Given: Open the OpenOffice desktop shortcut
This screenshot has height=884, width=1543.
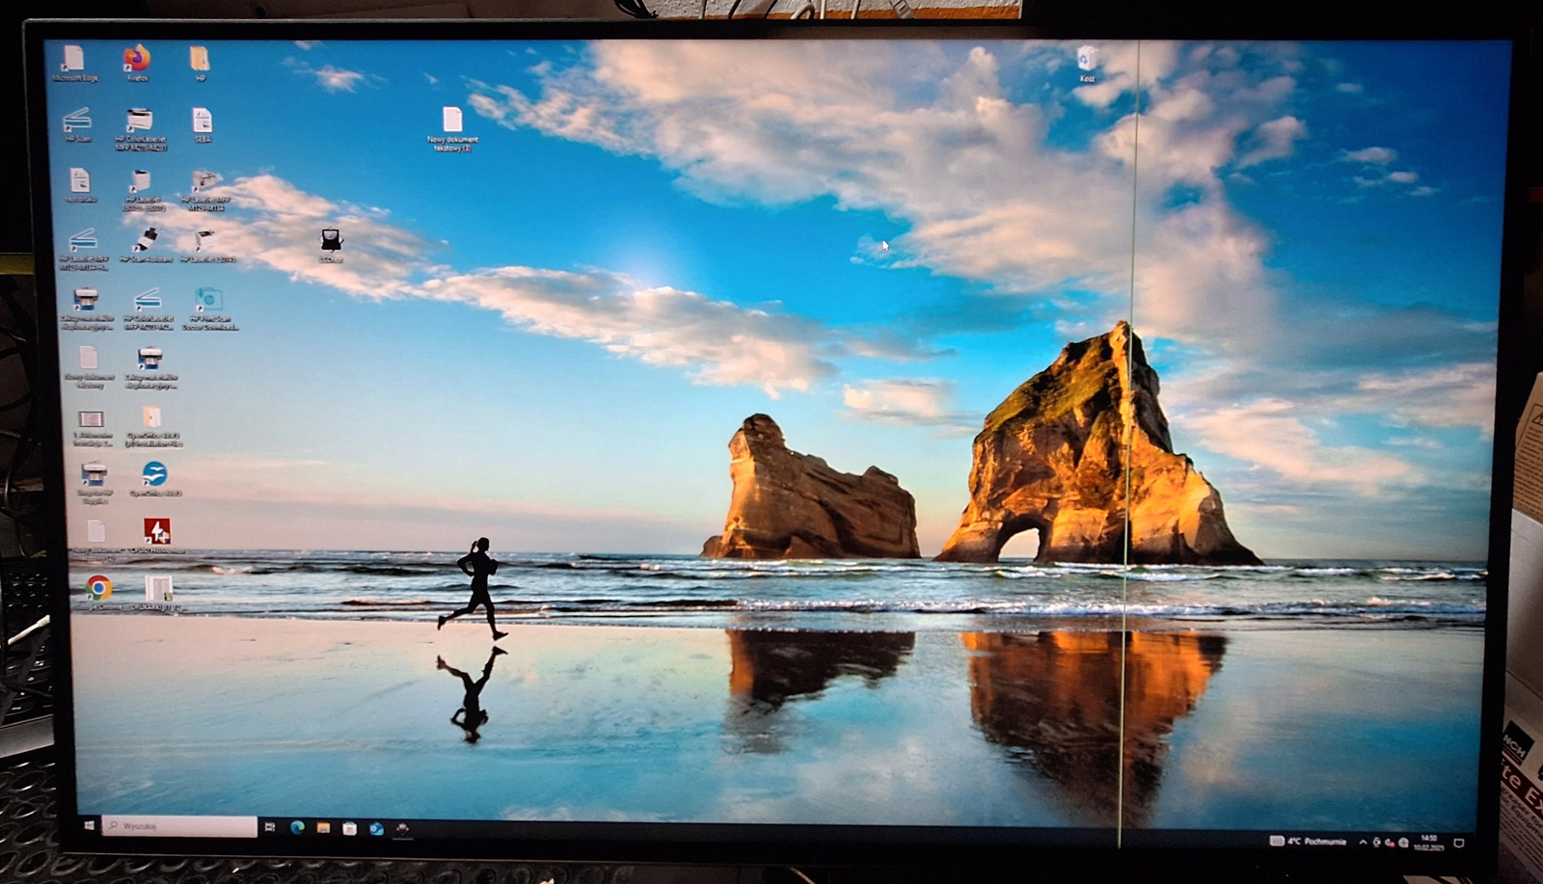Looking at the screenshot, I should (154, 474).
